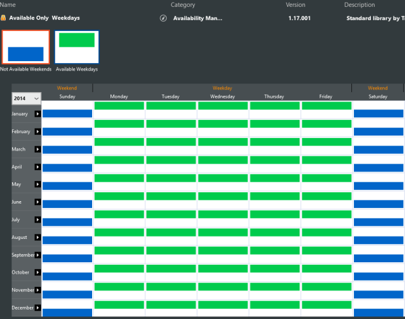Screen dimensions: 405x319
Task: Click the Description column header
Action: click(360, 4)
